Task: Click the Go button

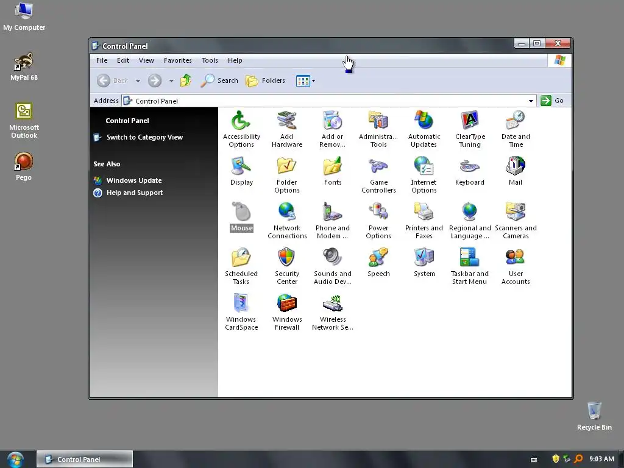Action: tap(552, 101)
